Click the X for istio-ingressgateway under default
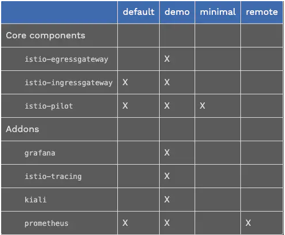 pyautogui.click(x=125, y=82)
